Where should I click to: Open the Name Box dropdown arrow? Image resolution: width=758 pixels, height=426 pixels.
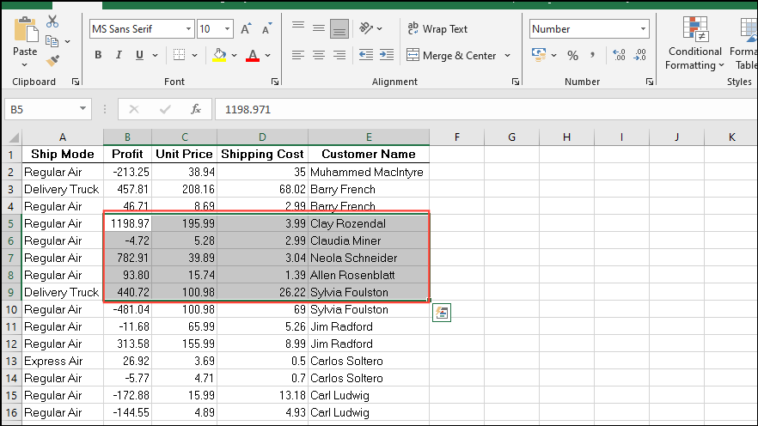(x=83, y=109)
